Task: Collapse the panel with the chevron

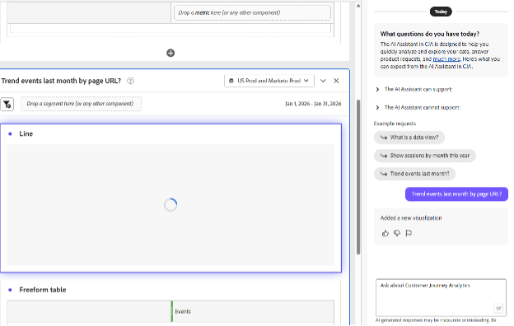Action: pos(323,81)
